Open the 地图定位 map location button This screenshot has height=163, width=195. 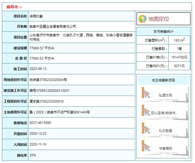tap(163, 19)
